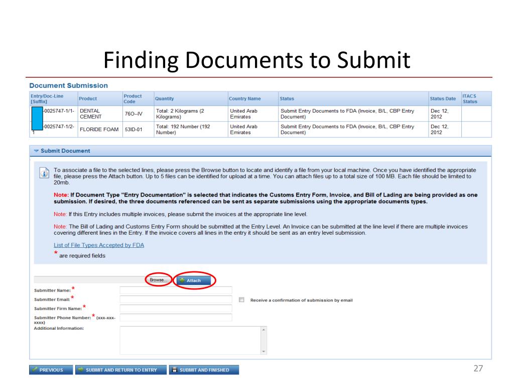Focus the Submitter Email field
Screen dimensions: 514x386
tap(176, 300)
